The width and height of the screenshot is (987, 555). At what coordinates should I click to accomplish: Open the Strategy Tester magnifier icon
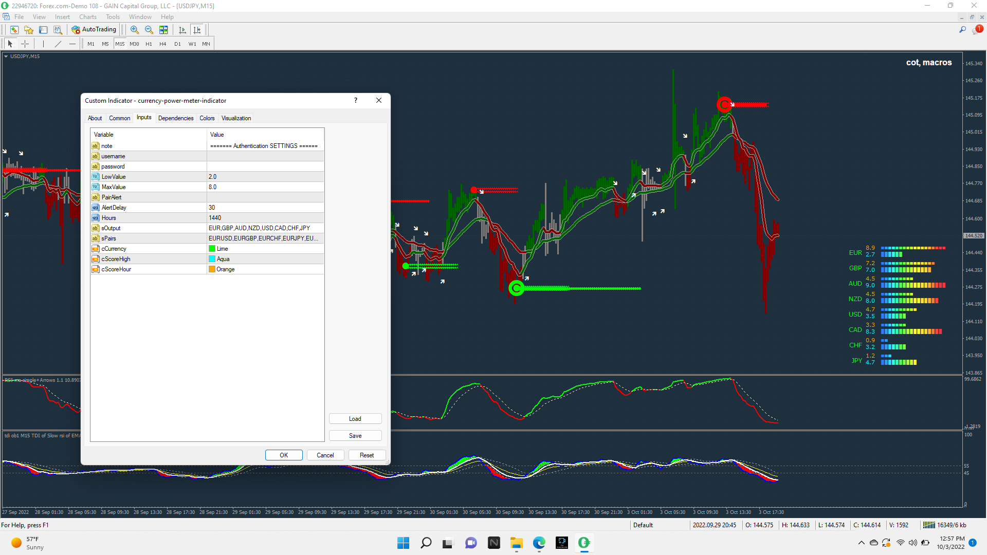58,30
